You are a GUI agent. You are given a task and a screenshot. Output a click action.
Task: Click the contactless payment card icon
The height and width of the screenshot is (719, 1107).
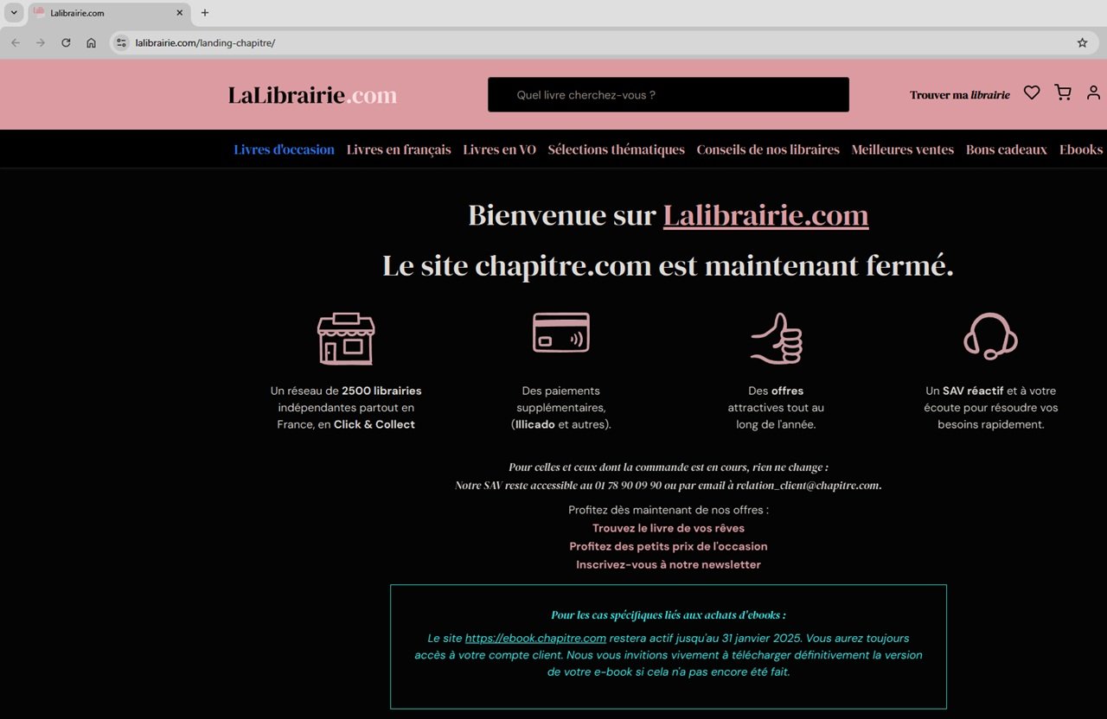560,332
